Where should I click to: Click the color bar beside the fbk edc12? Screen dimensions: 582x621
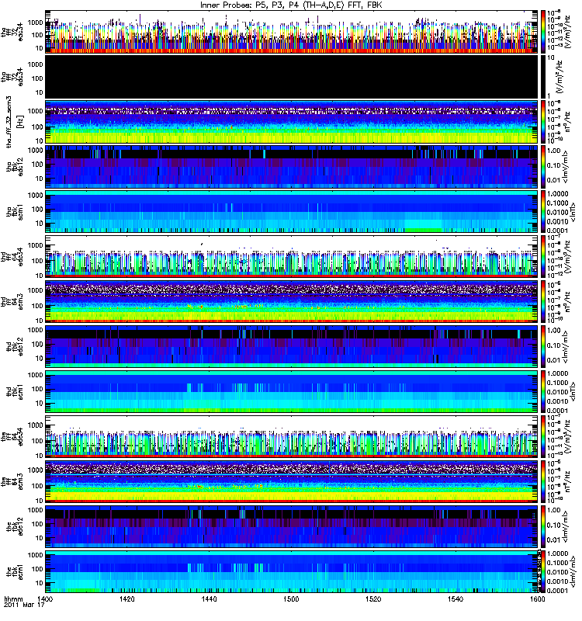(x=543, y=526)
